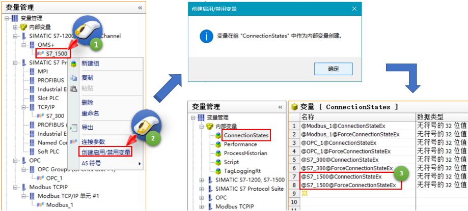
Task: Close the 创建启用/禁用变量 dialog
Action: [354, 9]
